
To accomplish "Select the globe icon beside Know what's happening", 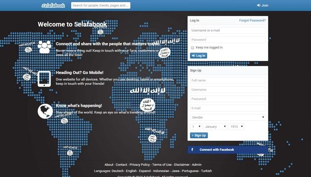I will click(45, 111).
